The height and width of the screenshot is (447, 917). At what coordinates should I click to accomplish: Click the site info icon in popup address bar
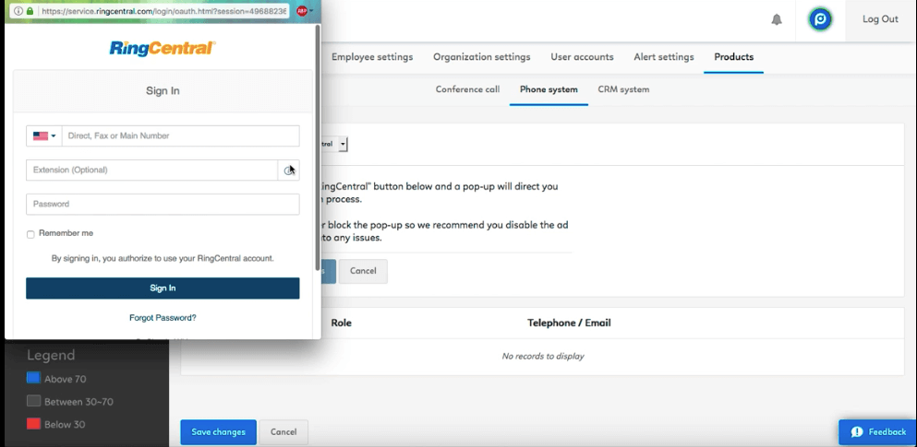coord(18,11)
